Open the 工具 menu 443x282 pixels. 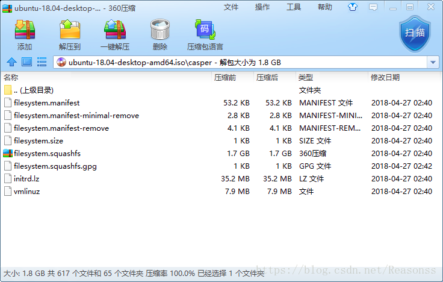point(294,7)
